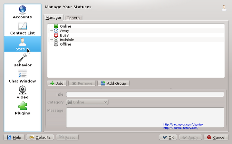Click the Apply button
Screen dimensions: 232x144
point(190,137)
